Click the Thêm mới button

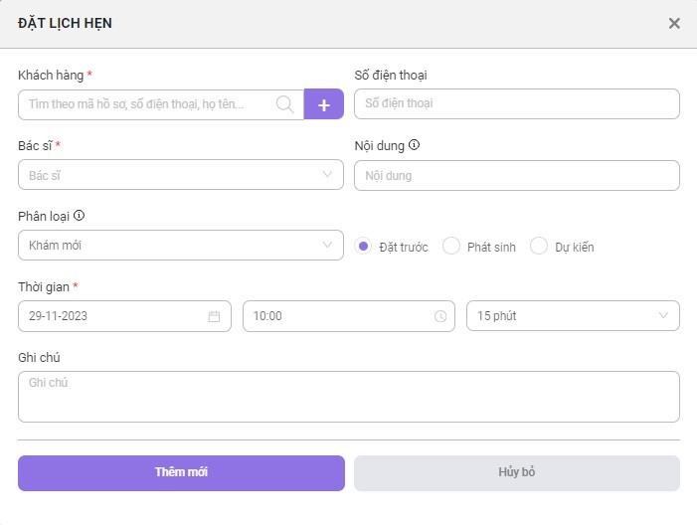[181, 473]
